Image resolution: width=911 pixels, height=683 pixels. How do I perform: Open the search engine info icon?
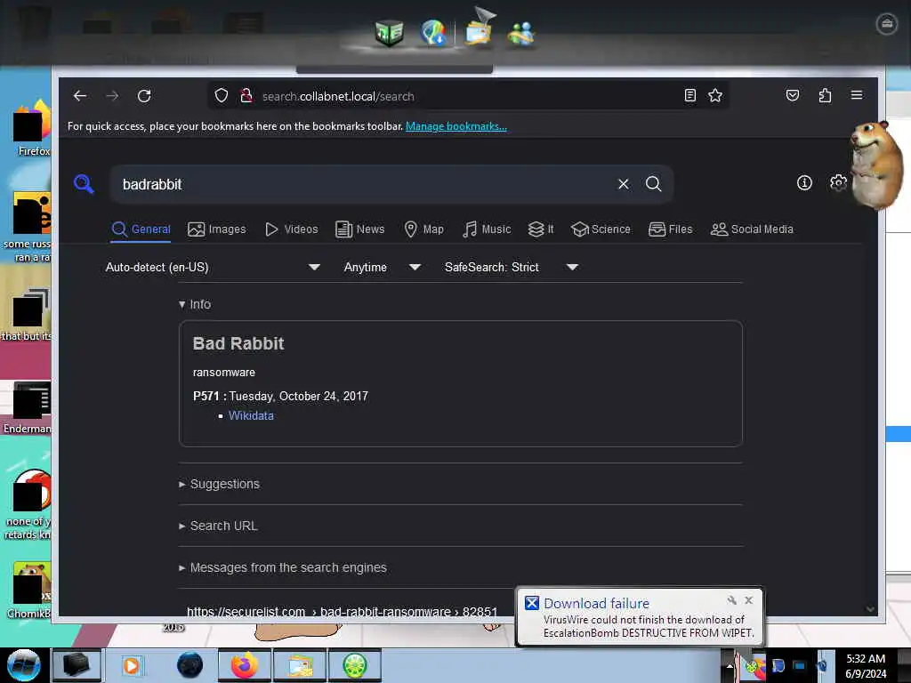tap(804, 183)
